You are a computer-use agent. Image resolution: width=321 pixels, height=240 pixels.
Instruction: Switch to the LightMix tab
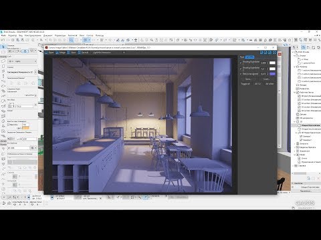pos(249,57)
